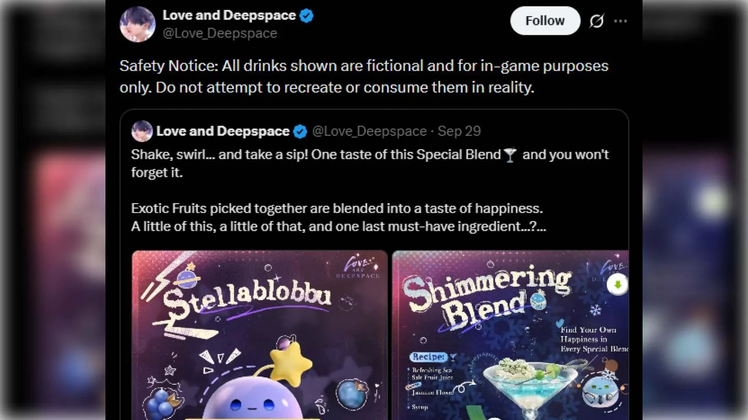
Task: Open the three-dot more options menu
Action: coord(621,21)
